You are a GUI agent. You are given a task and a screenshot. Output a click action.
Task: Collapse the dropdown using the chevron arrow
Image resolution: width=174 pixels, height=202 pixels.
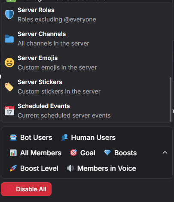click(165, 153)
